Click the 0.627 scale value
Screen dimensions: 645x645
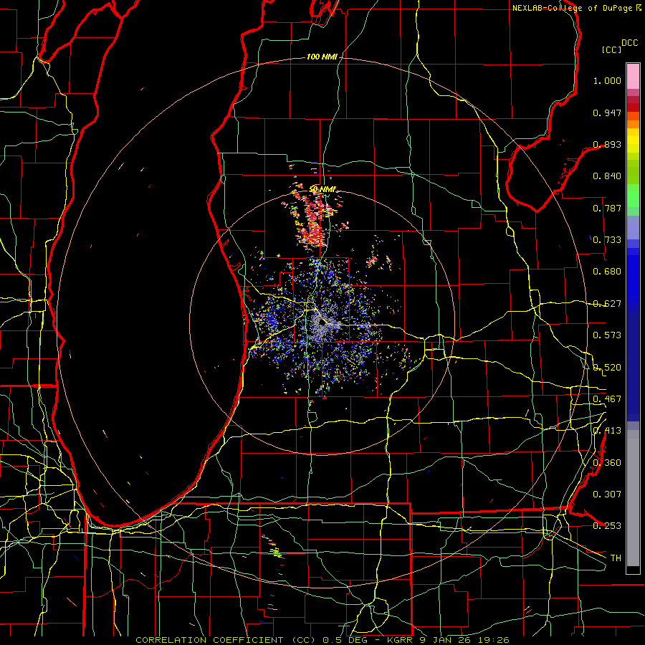coord(607,304)
